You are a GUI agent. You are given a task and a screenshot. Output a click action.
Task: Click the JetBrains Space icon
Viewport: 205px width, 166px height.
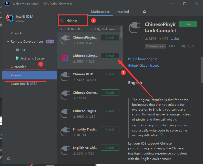(17, 58)
